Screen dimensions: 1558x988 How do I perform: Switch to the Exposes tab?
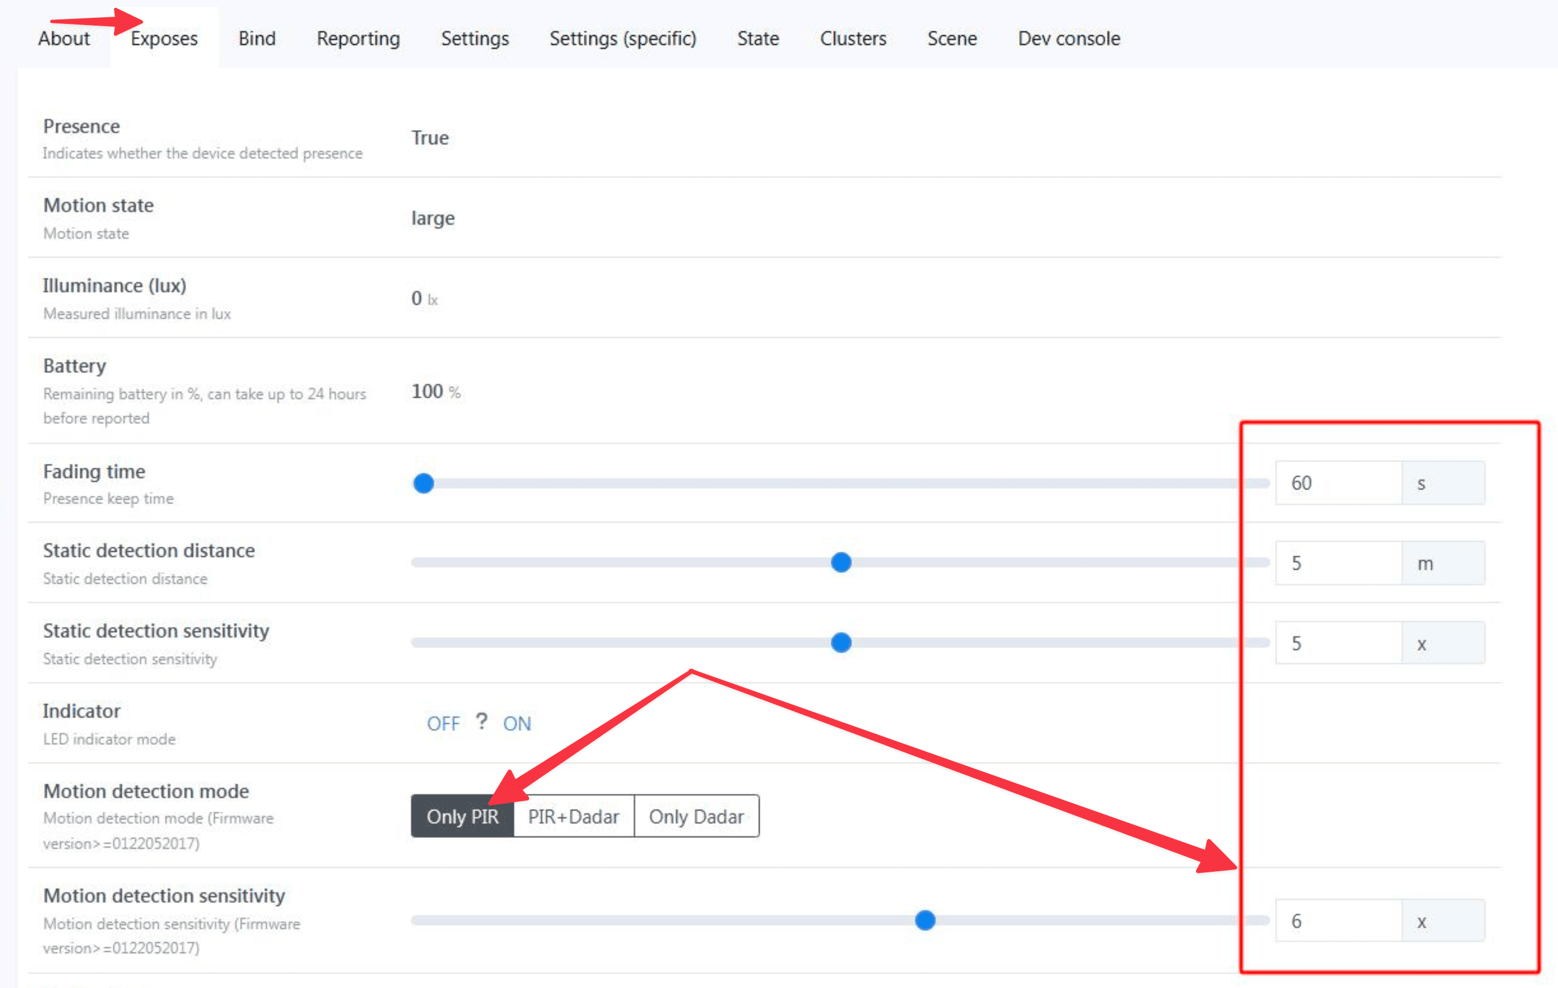[x=163, y=39]
